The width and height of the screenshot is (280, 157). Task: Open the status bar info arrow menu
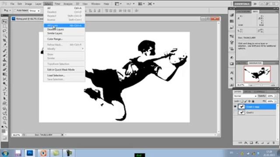click(x=62, y=135)
